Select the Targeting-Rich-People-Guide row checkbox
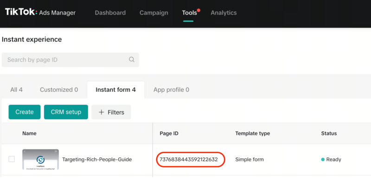This screenshot has height=186, width=371. (x=12, y=159)
